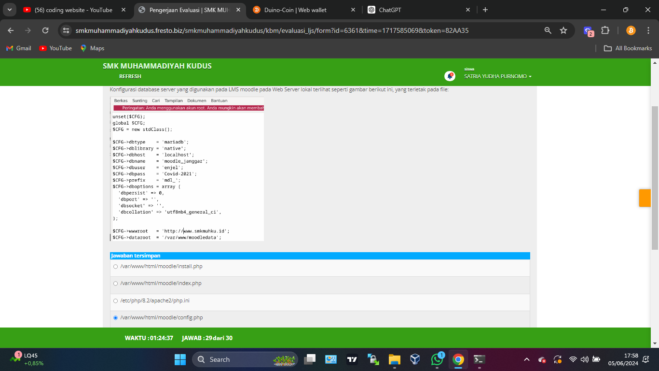
Task: Expand the SATRIA YUDHA PURNOMO user dropdown
Action: (498, 76)
